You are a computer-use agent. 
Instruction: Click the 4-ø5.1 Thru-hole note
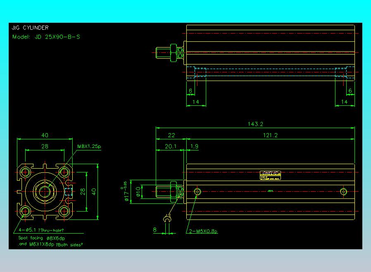41,230
